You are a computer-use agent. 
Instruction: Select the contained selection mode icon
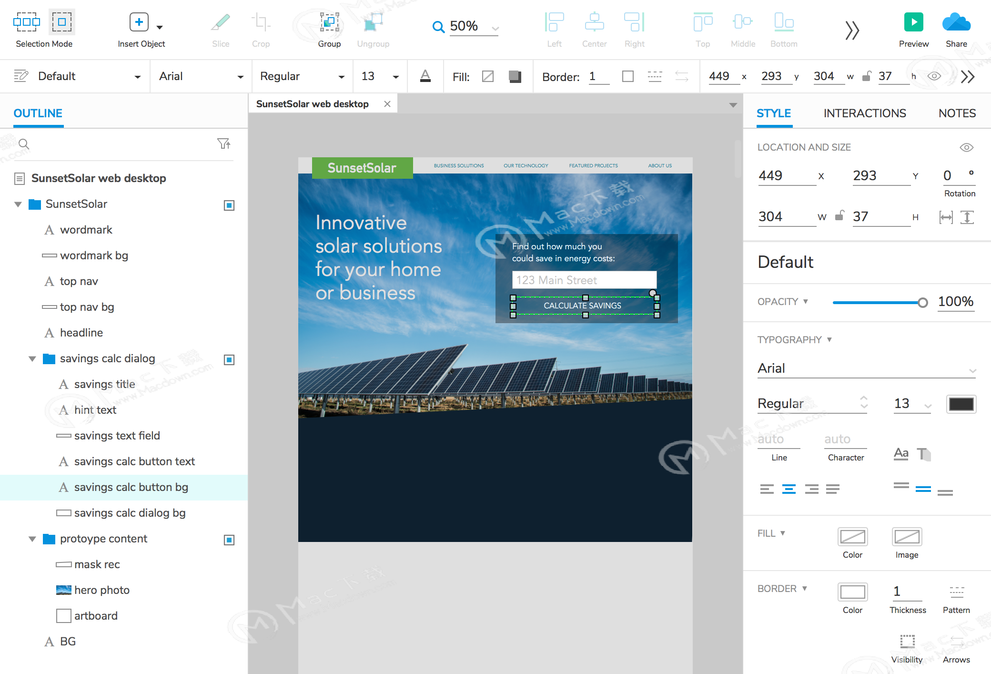click(62, 22)
